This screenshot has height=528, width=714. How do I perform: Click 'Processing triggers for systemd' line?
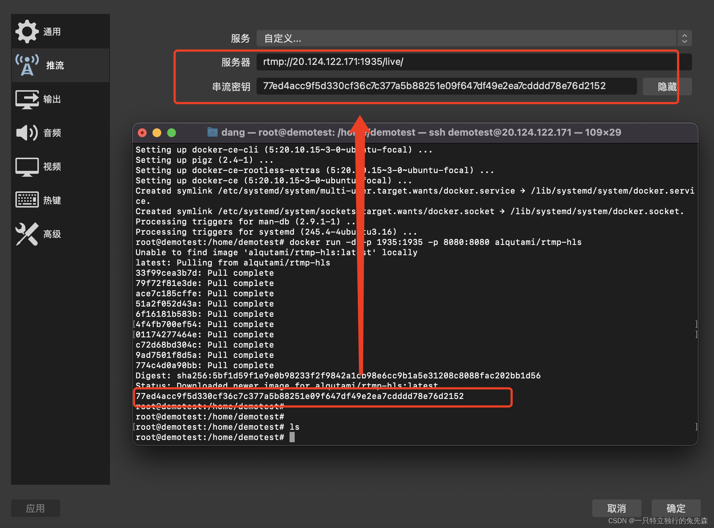click(276, 232)
